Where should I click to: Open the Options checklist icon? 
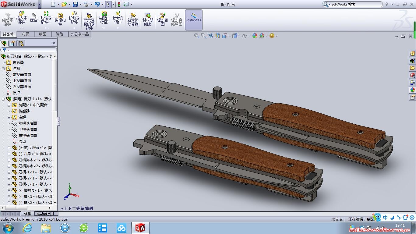click(126, 4)
